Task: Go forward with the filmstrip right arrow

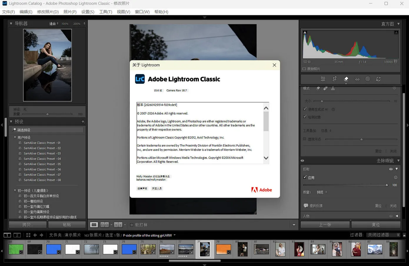Action: (x=41, y=235)
